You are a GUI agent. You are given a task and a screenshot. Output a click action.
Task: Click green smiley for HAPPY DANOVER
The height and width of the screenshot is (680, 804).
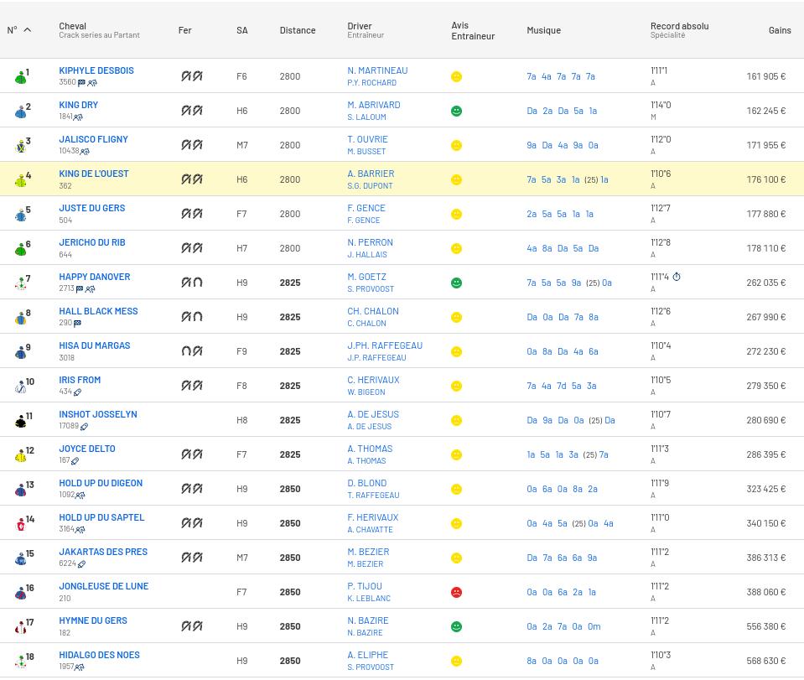456,283
